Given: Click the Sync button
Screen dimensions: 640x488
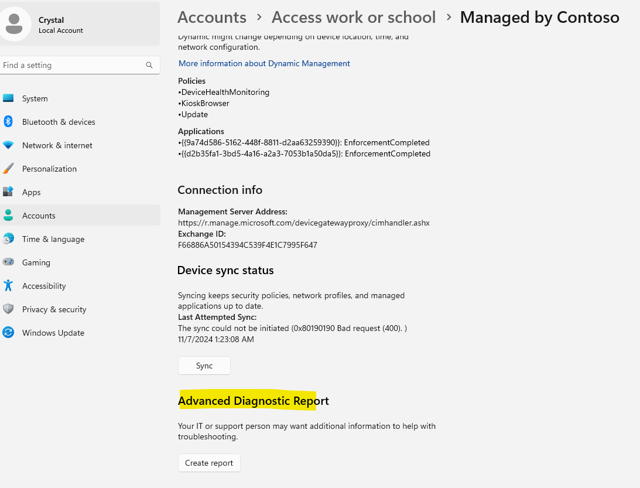Looking at the screenshot, I should [x=204, y=366].
